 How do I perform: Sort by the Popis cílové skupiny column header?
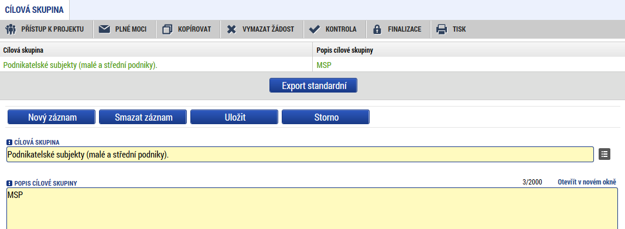pyautogui.click(x=345, y=50)
